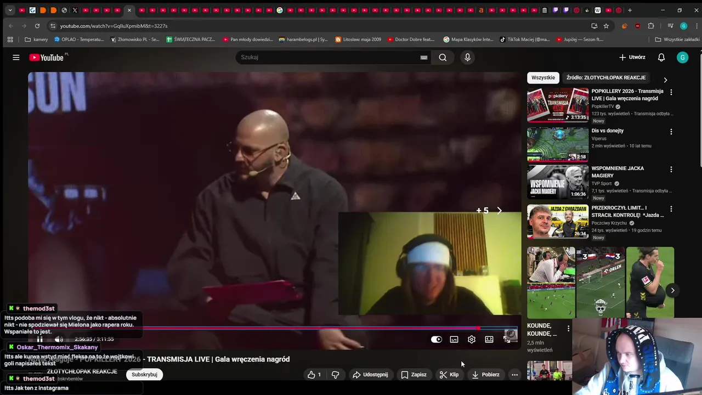Show next Shorts with right arrow
The image size is (702, 395).
[672, 290]
